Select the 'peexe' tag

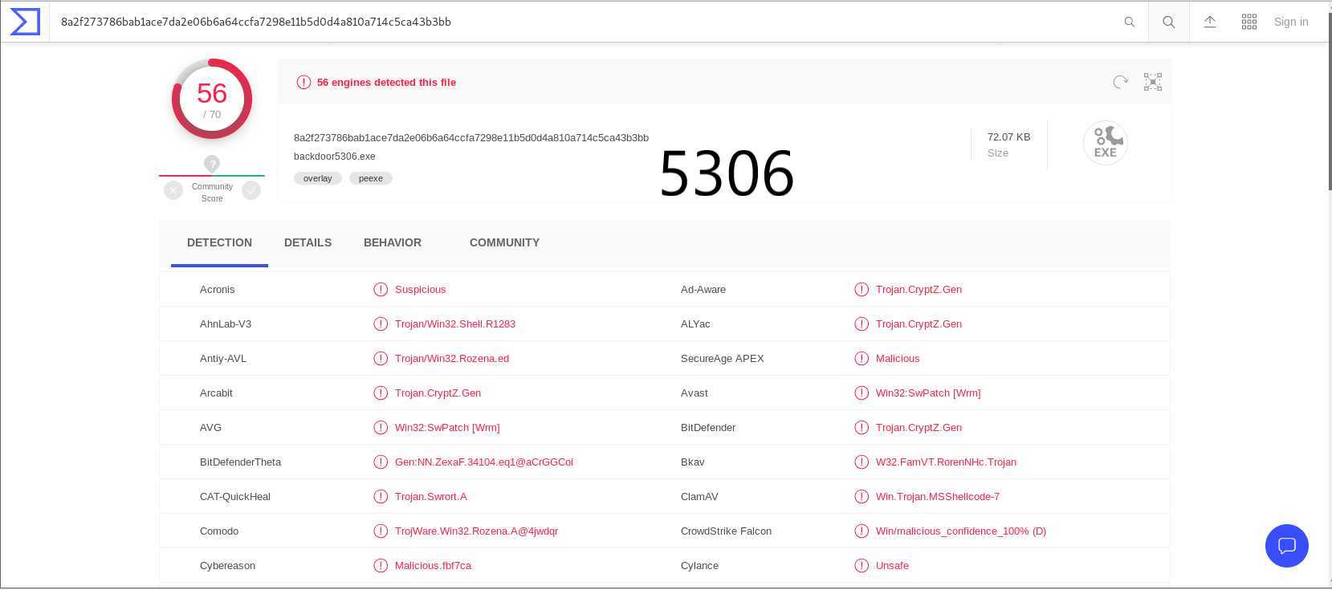(371, 178)
